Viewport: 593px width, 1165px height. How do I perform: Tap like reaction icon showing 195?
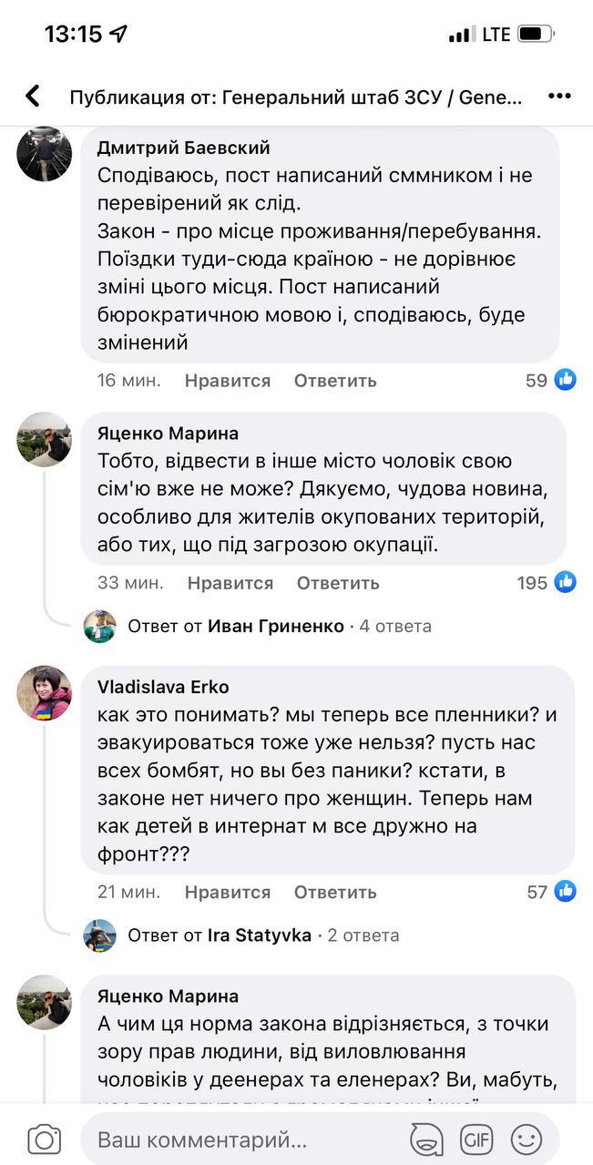coord(566,582)
